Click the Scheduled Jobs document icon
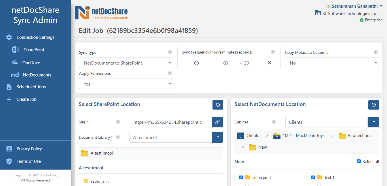 pyautogui.click(x=9, y=87)
